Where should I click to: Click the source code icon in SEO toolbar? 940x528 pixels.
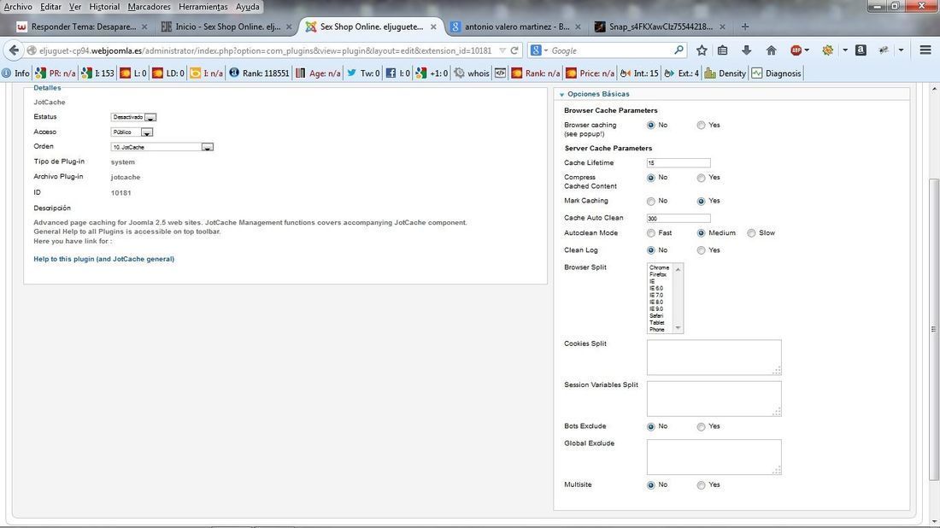(500, 73)
